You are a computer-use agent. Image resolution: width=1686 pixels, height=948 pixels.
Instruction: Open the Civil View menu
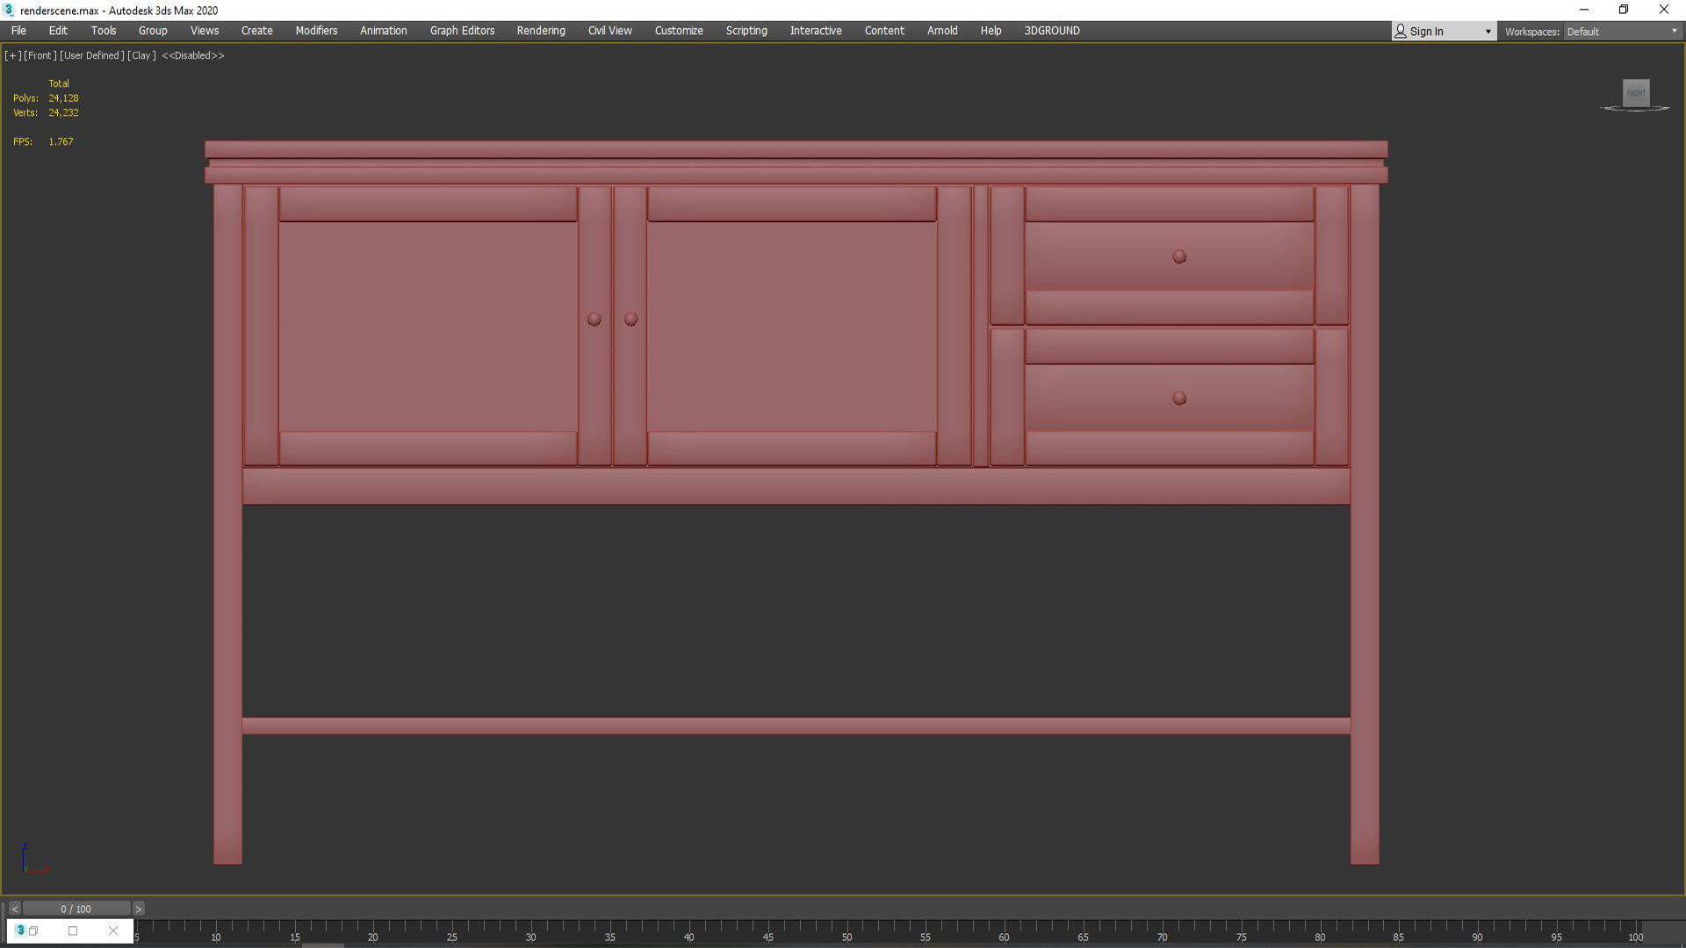tap(610, 31)
